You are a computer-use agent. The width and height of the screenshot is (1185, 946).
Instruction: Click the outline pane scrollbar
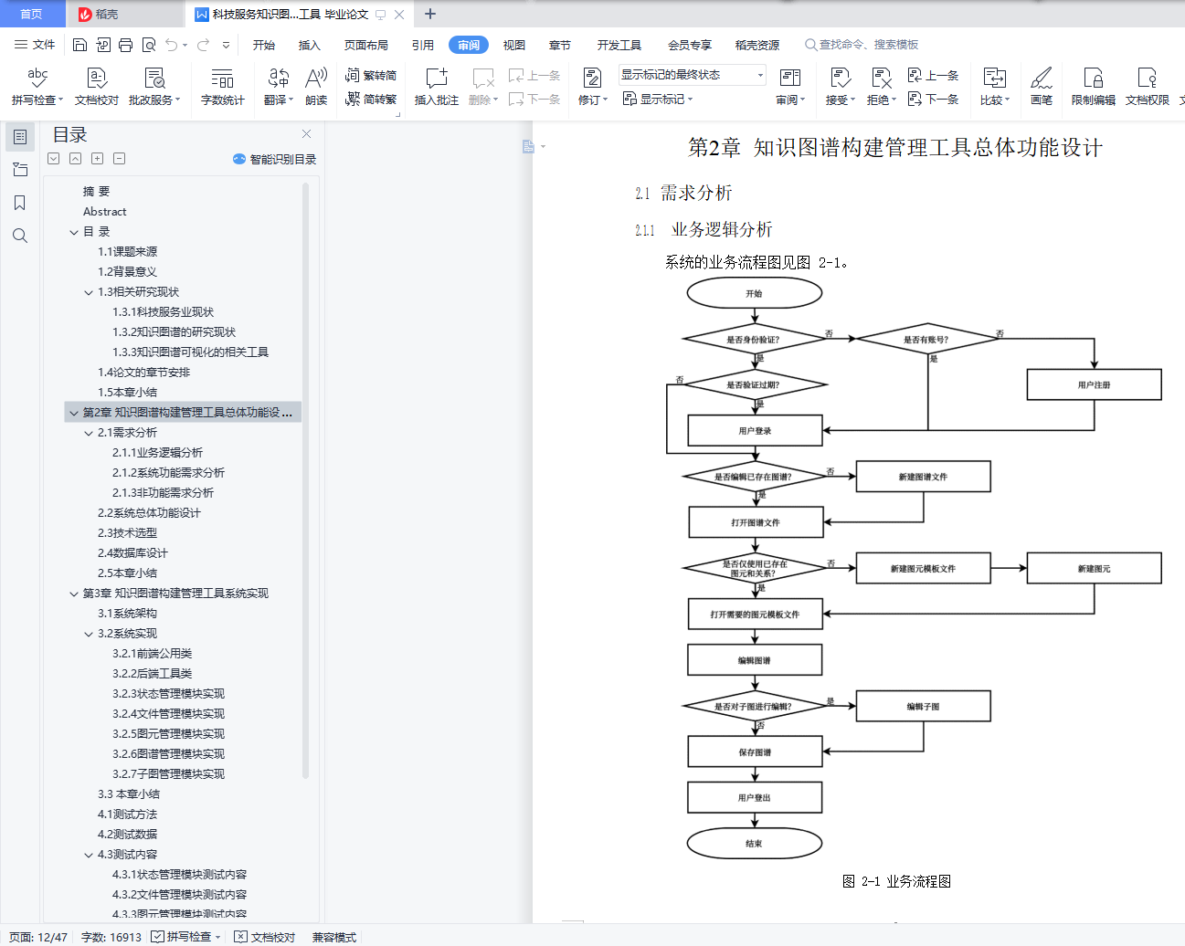[305, 479]
